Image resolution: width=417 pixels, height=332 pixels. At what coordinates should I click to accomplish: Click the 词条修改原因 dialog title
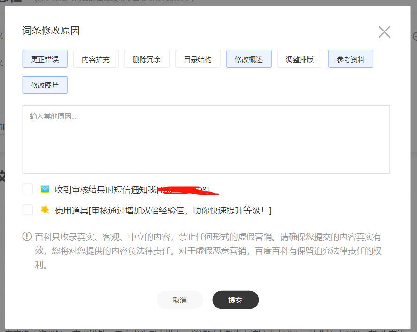pos(51,31)
